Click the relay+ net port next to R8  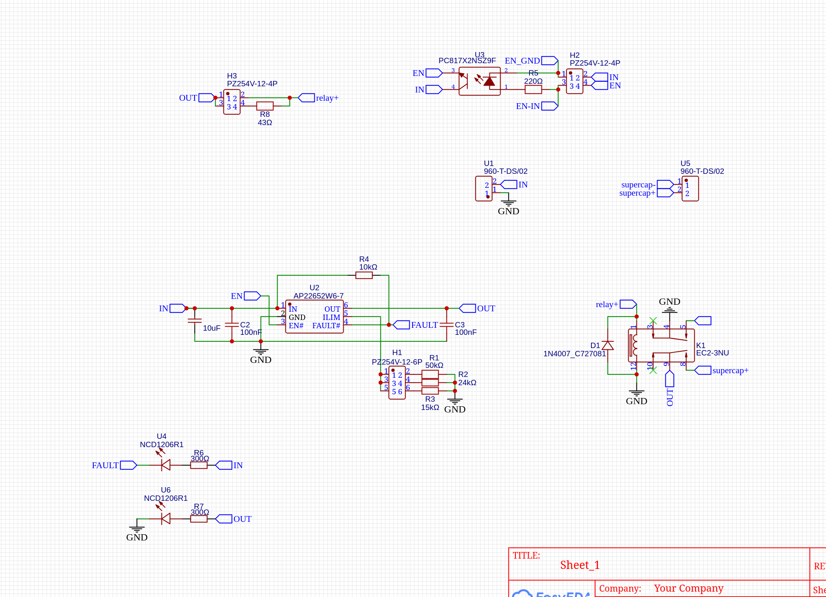coord(306,98)
